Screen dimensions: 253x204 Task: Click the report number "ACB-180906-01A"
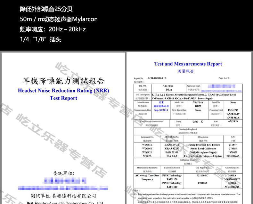[x=157, y=78]
